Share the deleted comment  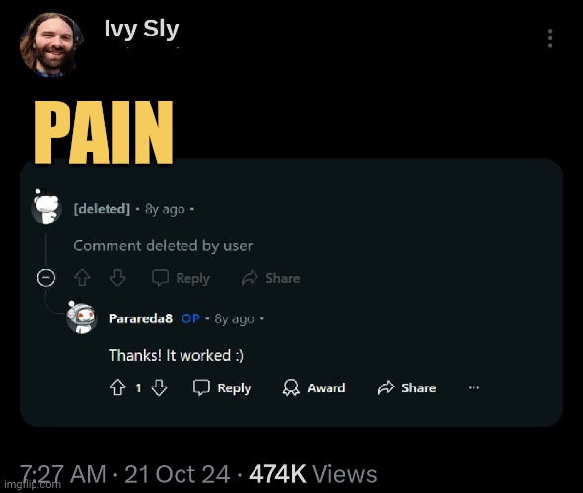(x=270, y=278)
